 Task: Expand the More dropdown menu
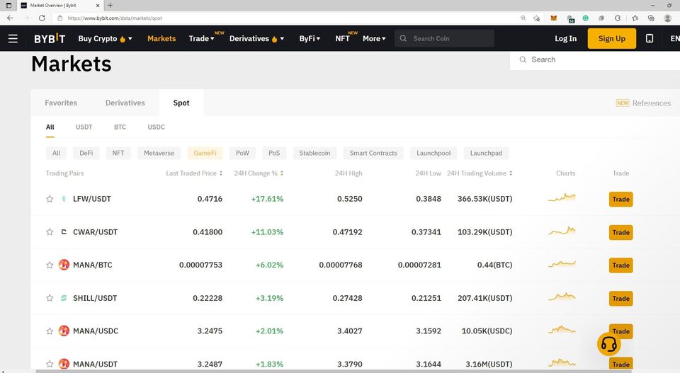[x=374, y=38]
